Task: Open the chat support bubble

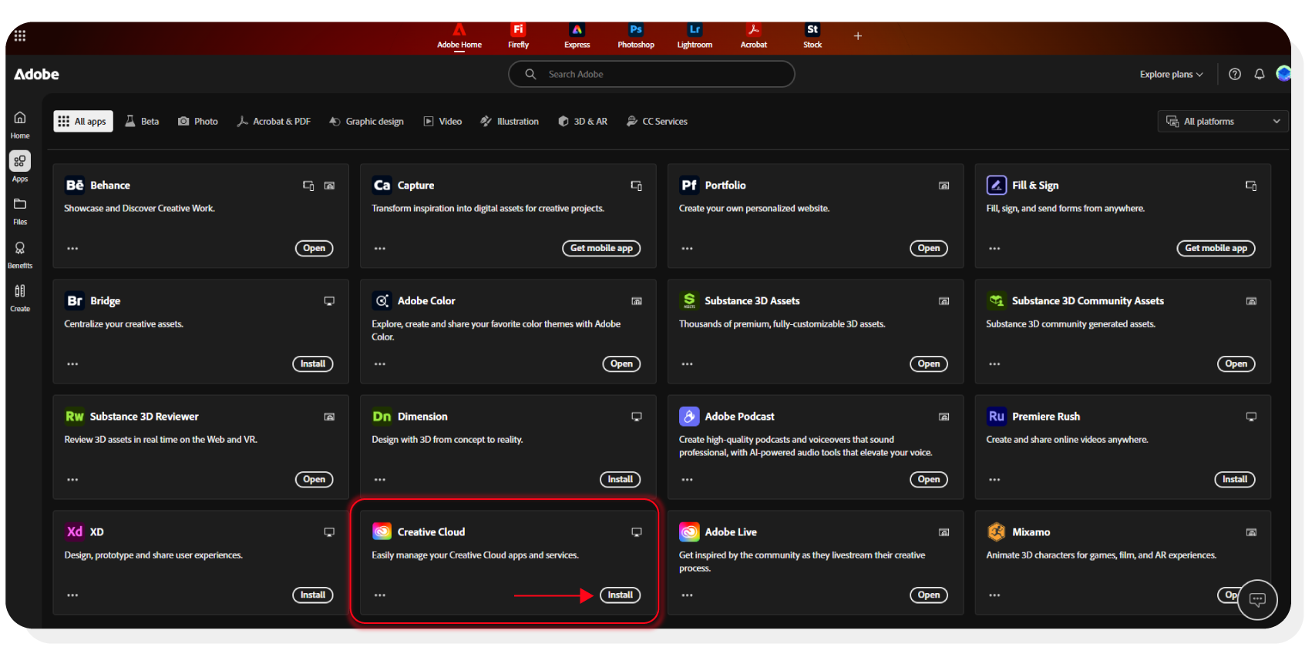Action: coord(1257,599)
